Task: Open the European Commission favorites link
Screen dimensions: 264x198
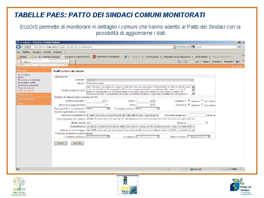Action: click(76, 57)
